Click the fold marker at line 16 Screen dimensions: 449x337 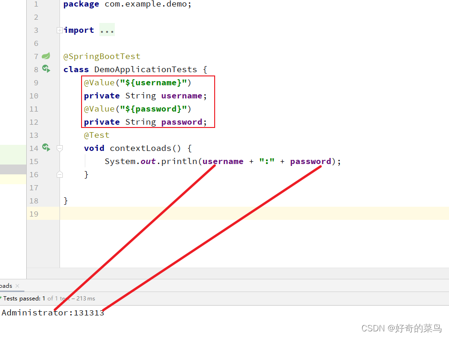pos(59,174)
